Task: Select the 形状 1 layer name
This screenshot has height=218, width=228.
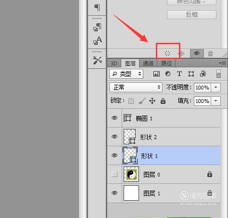Action: click(150, 156)
